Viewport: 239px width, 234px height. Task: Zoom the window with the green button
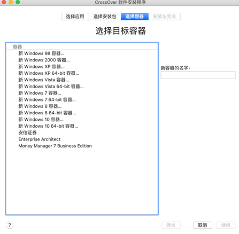click(18, 2)
